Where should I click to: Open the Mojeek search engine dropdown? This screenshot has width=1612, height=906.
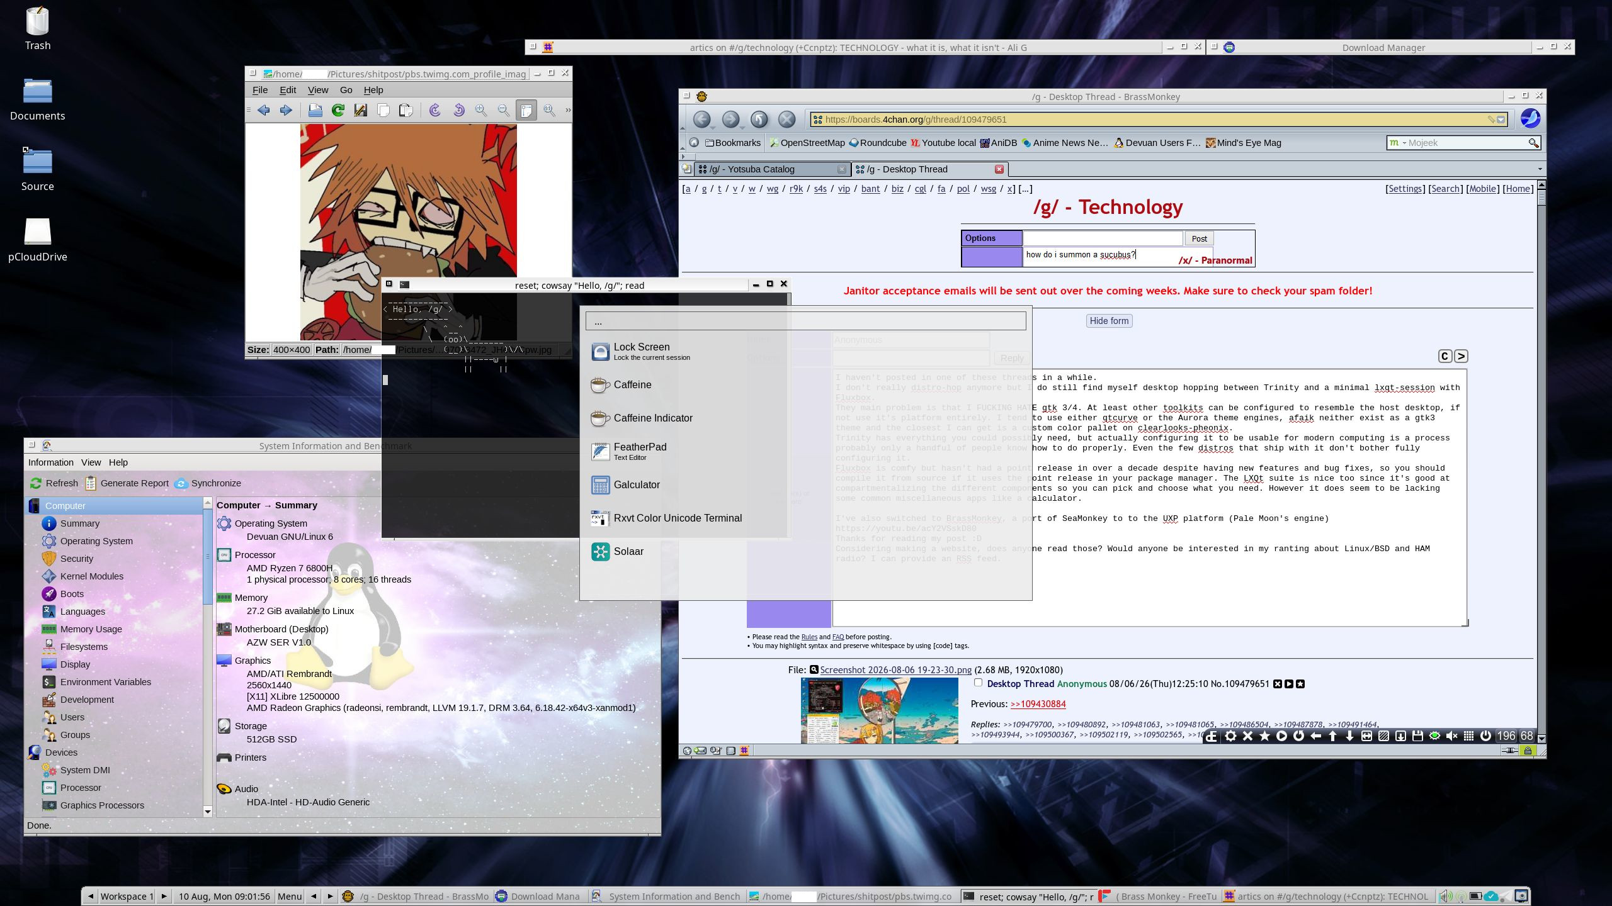tap(1399, 143)
